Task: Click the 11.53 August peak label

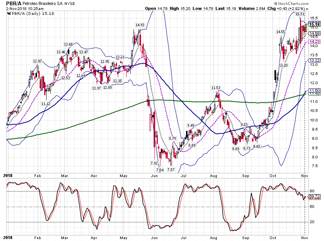Action: tap(216, 88)
